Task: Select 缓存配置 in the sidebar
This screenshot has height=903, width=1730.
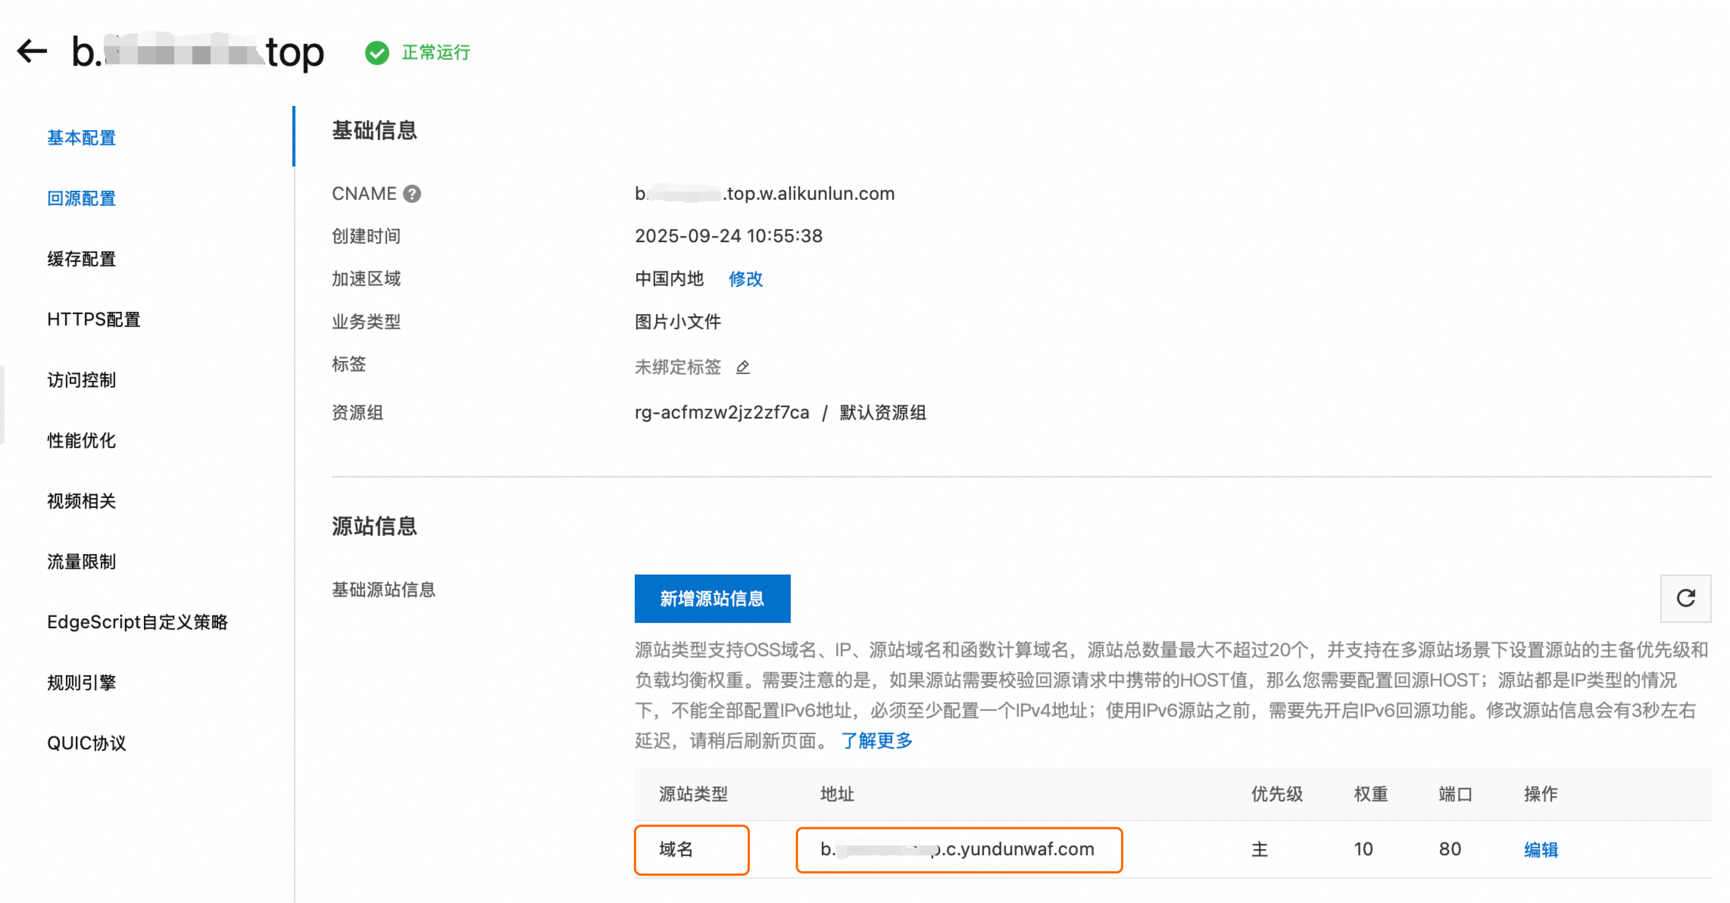Action: point(81,259)
